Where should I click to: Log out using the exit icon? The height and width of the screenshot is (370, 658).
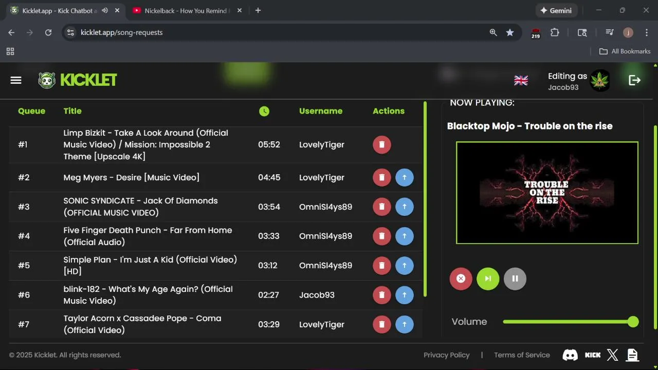click(634, 80)
